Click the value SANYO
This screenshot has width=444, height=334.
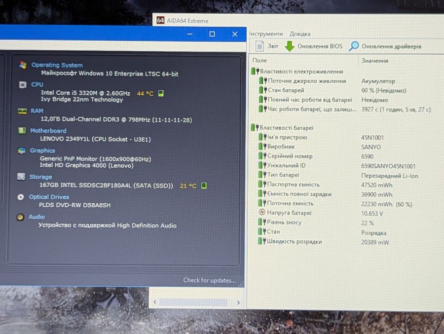pyautogui.click(x=371, y=147)
